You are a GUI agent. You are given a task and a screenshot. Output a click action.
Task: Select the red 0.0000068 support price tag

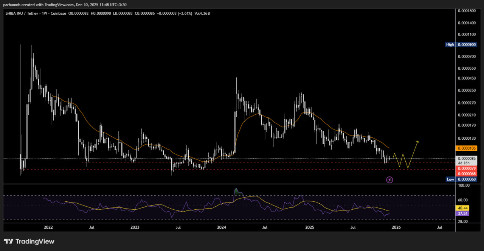pos(467,173)
